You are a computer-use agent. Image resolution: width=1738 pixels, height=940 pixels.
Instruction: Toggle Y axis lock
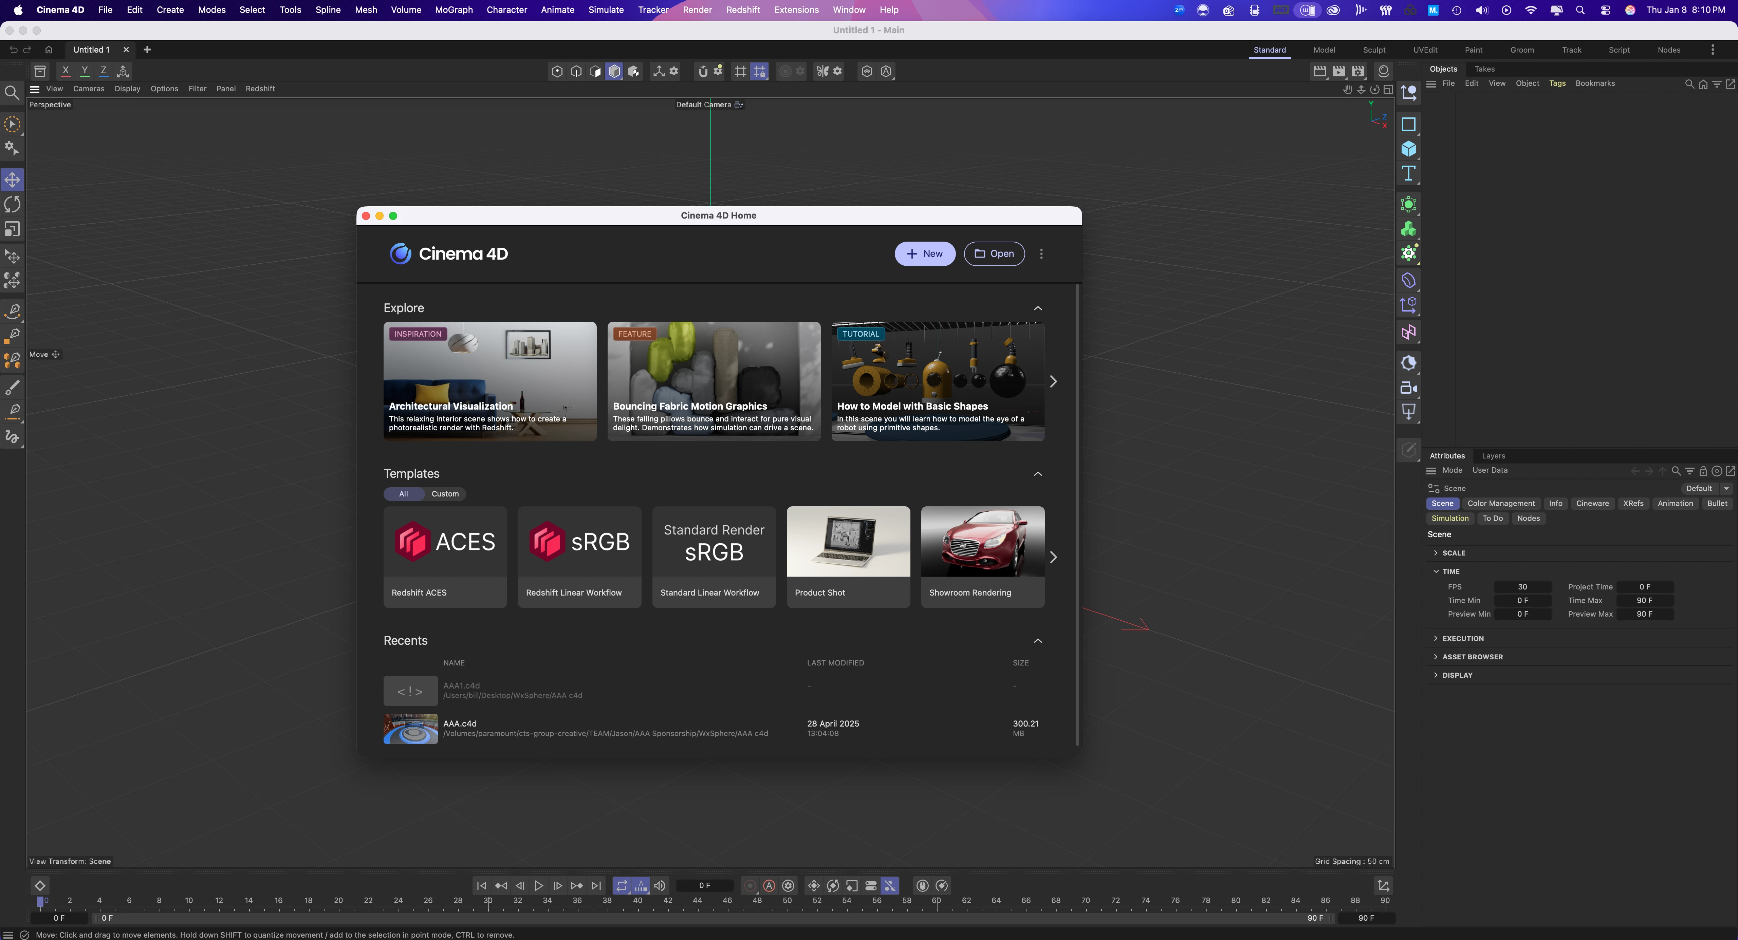[x=84, y=71]
